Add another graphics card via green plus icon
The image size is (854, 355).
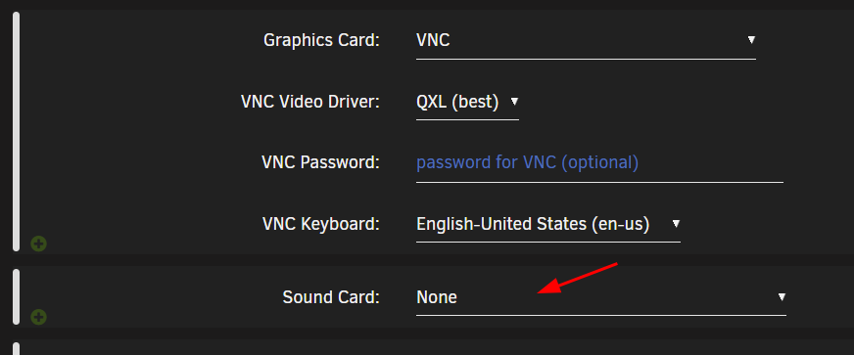pyautogui.click(x=38, y=244)
